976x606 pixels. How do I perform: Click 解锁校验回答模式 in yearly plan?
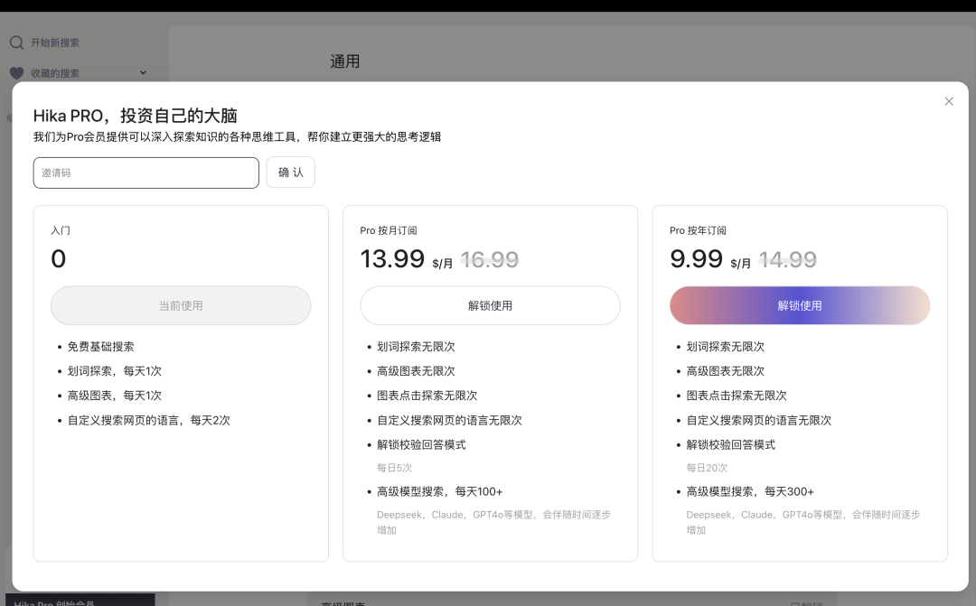click(x=731, y=445)
